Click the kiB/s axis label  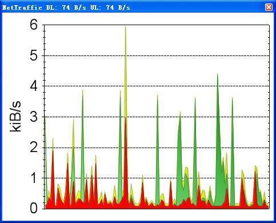[15, 117]
